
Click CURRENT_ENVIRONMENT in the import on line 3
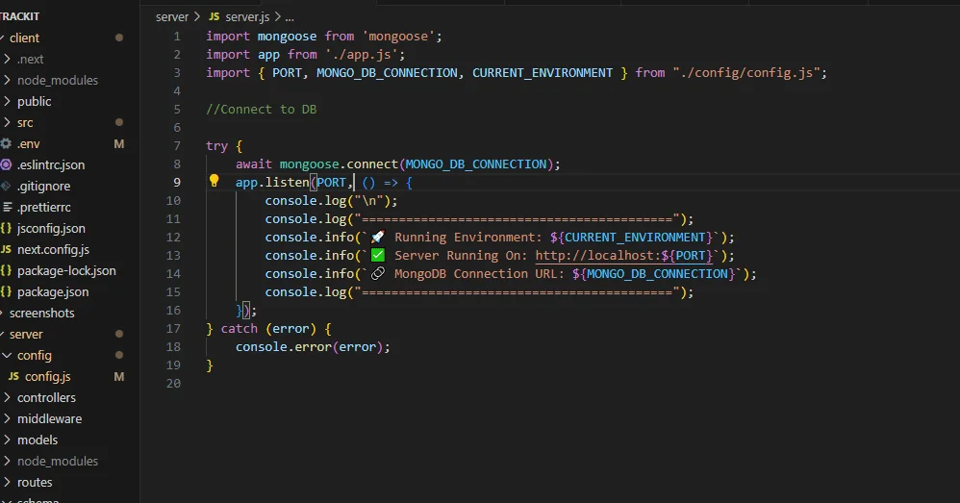point(542,73)
